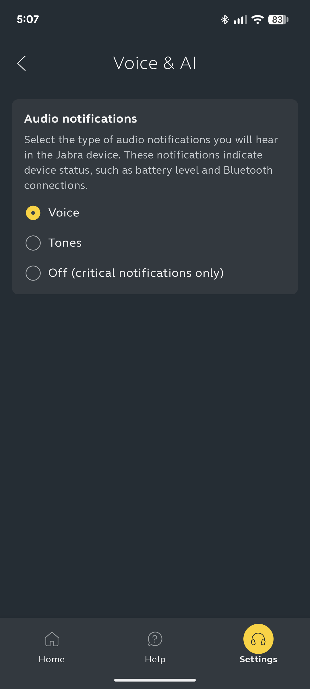This screenshot has width=310, height=689.
Task: Click the "Voice" option label text
Action: (64, 213)
